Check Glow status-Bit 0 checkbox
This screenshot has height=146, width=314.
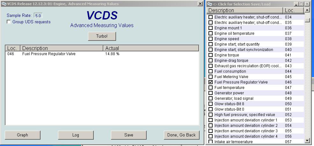click(x=210, y=109)
